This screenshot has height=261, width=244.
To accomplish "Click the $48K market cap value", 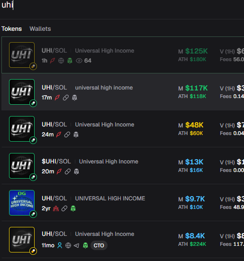I will tap(194, 125).
